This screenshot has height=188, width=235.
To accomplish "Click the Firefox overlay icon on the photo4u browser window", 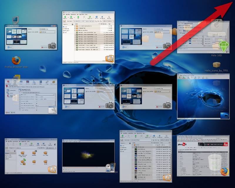I will (225, 172).
